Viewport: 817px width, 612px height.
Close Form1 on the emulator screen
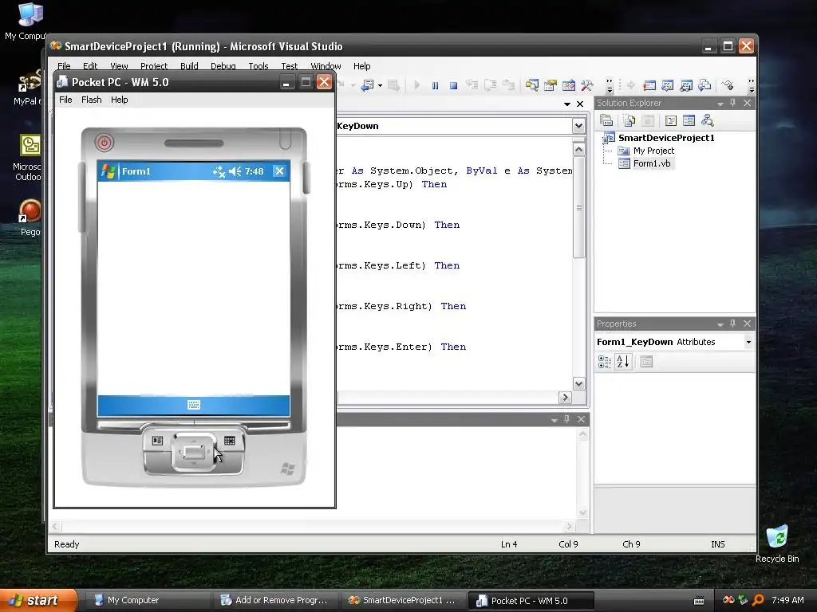pyautogui.click(x=279, y=171)
